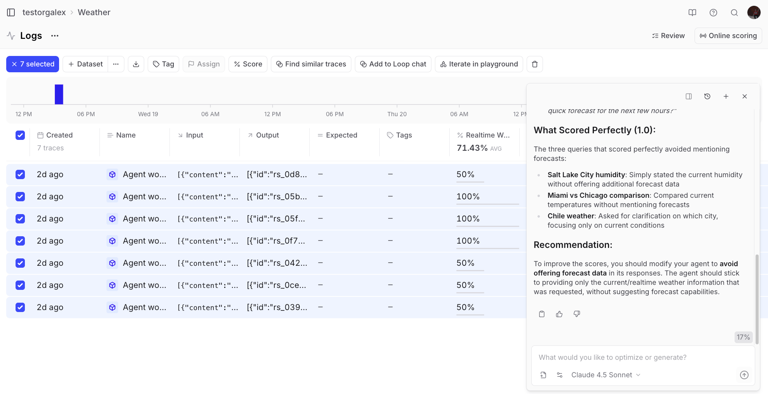Image resolution: width=768 pixels, height=394 pixels.
Task: Toggle the select-all header checkbox
Action: tap(20, 135)
